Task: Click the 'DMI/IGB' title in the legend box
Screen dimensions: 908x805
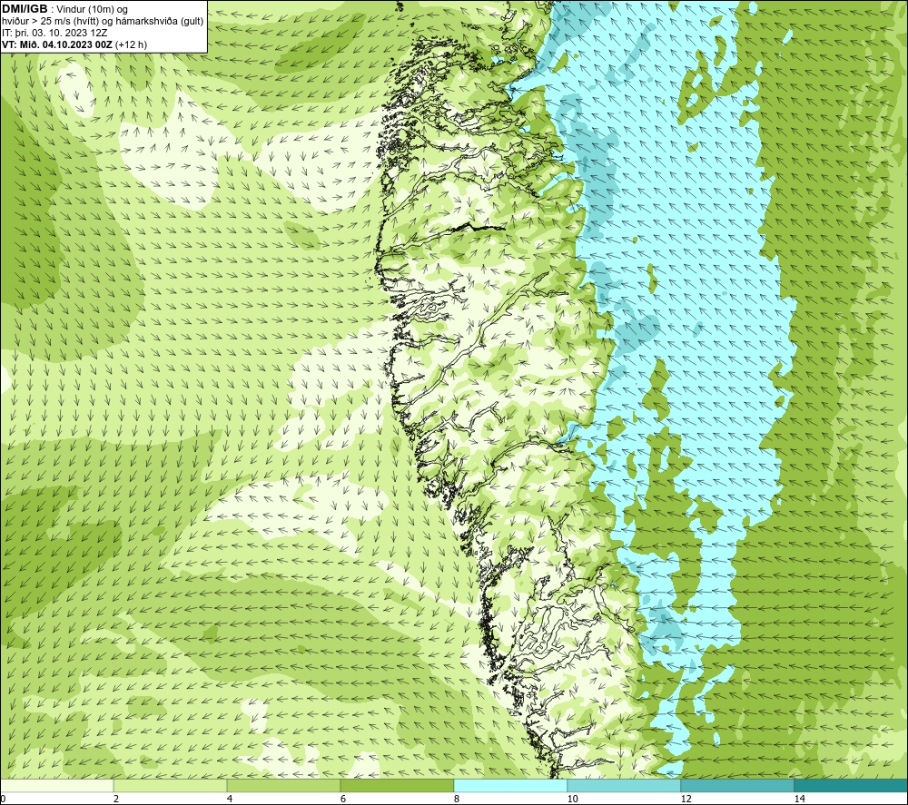Action: point(25,9)
